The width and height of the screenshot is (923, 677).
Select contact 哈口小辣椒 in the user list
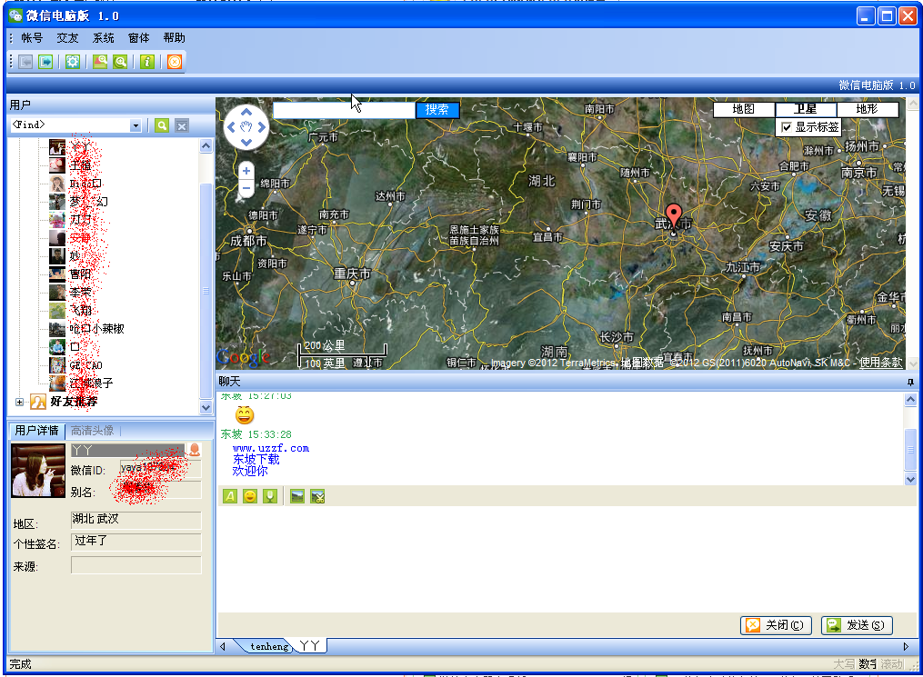tap(96, 329)
